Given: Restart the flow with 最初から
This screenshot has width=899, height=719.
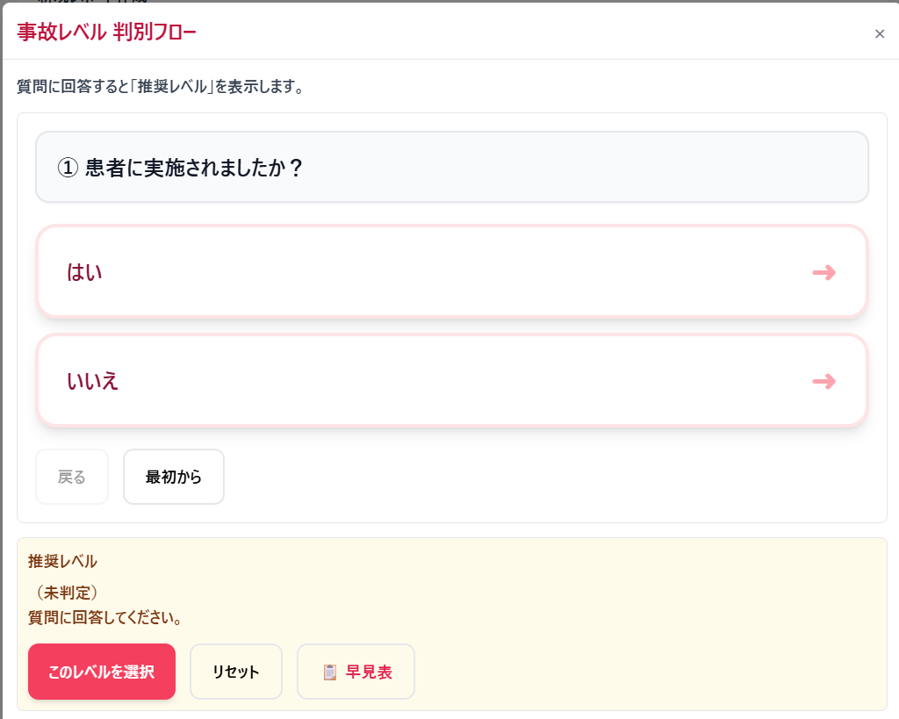Looking at the screenshot, I should (x=174, y=477).
